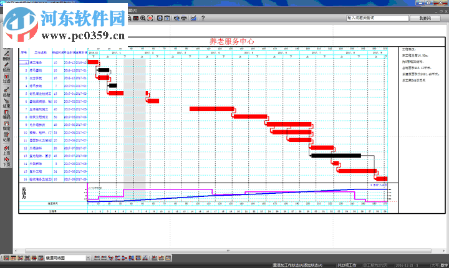The width and height of the screenshot is (449, 268).
Task: Click the zoom out magnifier icon
Action: (129, 18)
